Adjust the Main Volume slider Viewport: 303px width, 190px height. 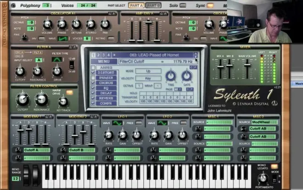pos(247,65)
